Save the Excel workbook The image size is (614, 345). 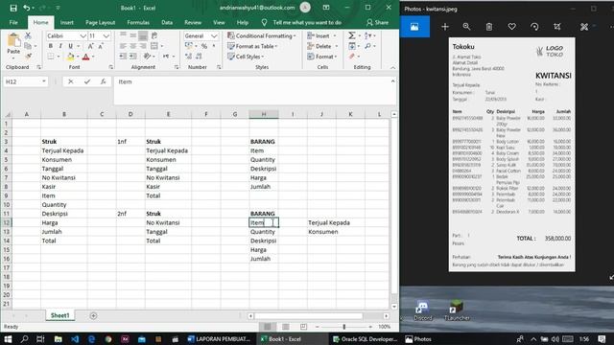coord(13,8)
